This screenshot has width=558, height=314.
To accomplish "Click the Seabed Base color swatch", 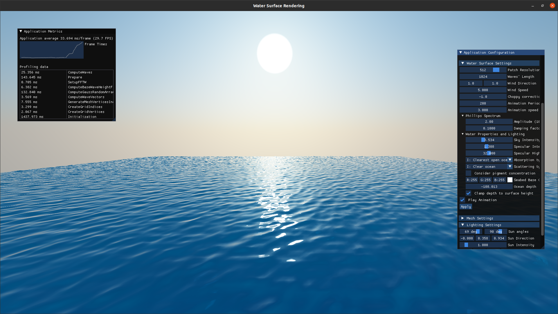I will [x=510, y=180].
